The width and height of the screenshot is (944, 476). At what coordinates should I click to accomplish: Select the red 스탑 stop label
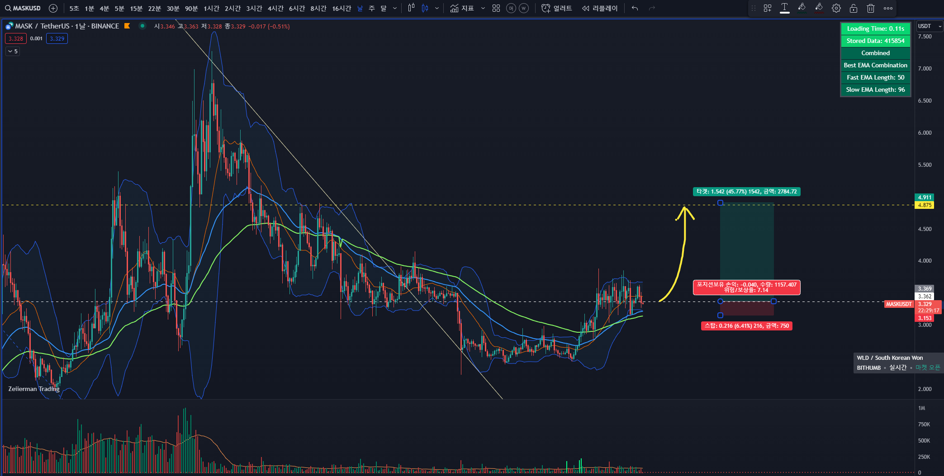[747, 326]
